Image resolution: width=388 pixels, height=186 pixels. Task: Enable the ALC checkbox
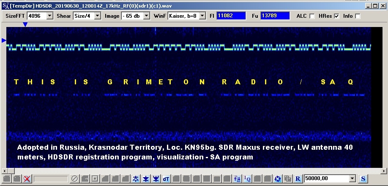(x=312, y=16)
